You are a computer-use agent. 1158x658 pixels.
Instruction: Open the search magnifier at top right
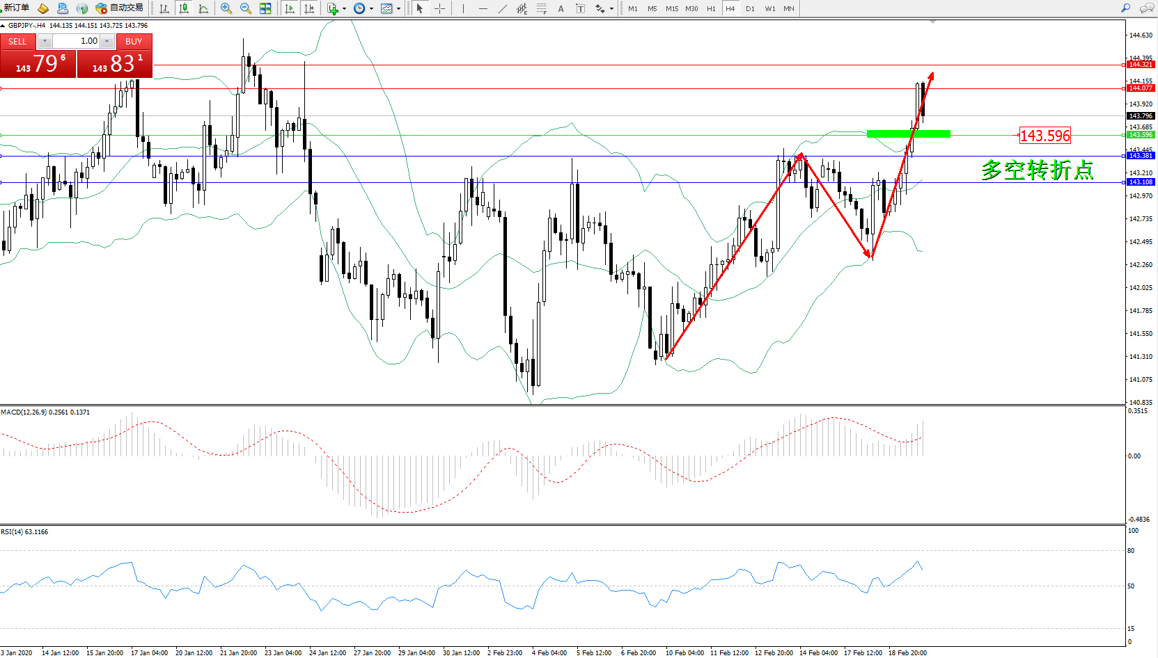1125,8
